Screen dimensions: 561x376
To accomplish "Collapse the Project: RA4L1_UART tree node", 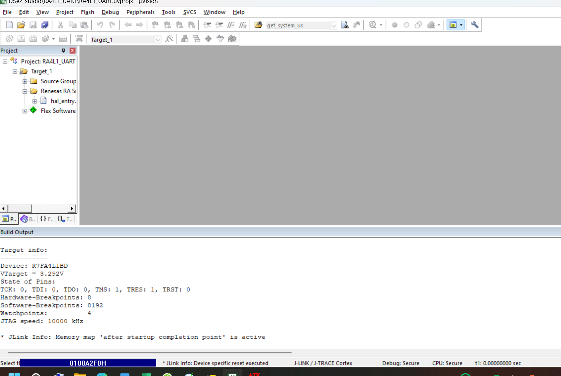I will click(x=5, y=62).
